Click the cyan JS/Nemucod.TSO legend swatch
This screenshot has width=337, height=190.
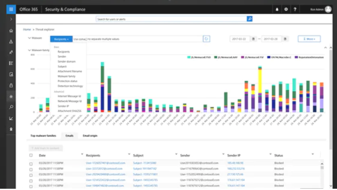click(x=189, y=57)
